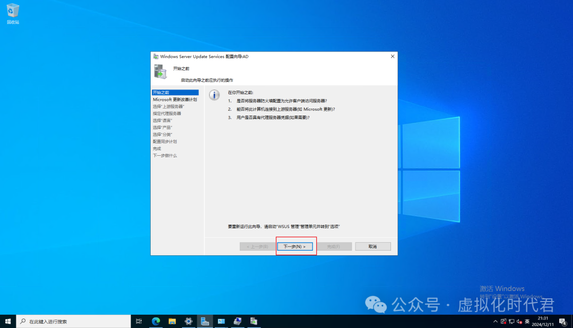This screenshot has width=573, height=328.
Task: Show hidden system tray icons
Action: [x=496, y=322]
